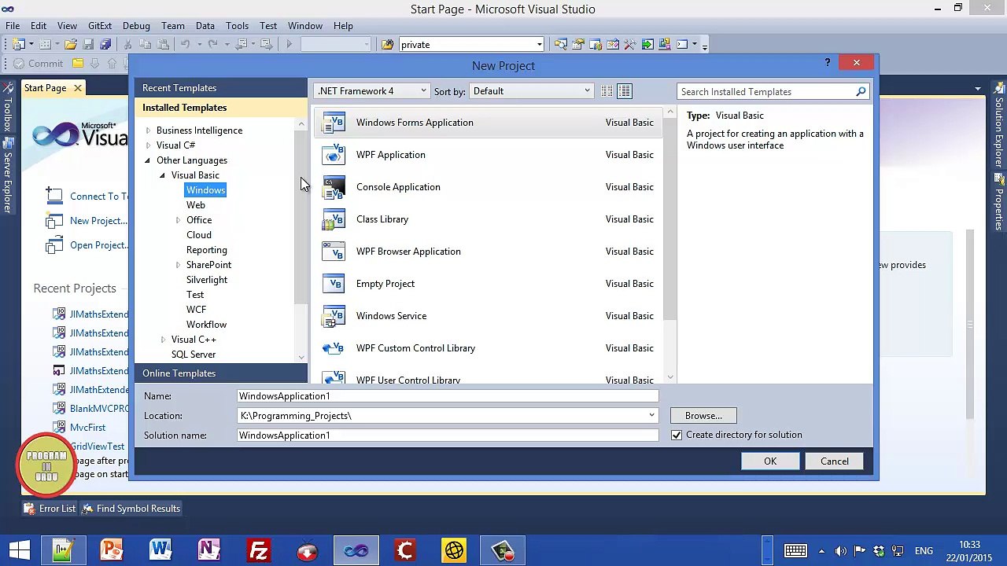
Task: Click the Open File toolbar icon
Action: [x=71, y=45]
